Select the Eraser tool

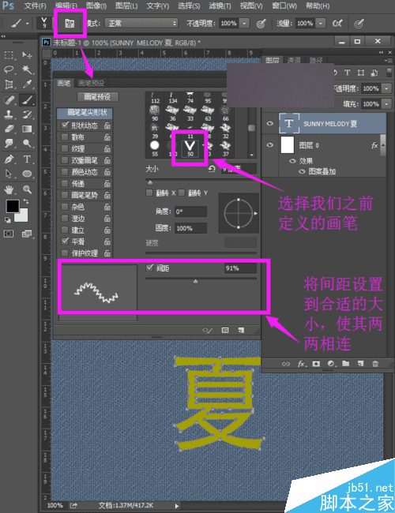[x=9, y=129]
